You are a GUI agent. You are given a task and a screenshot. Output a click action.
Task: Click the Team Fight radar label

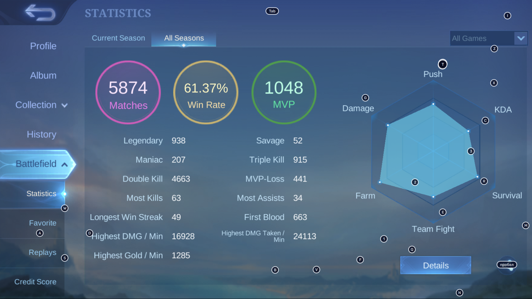pos(433,229)
